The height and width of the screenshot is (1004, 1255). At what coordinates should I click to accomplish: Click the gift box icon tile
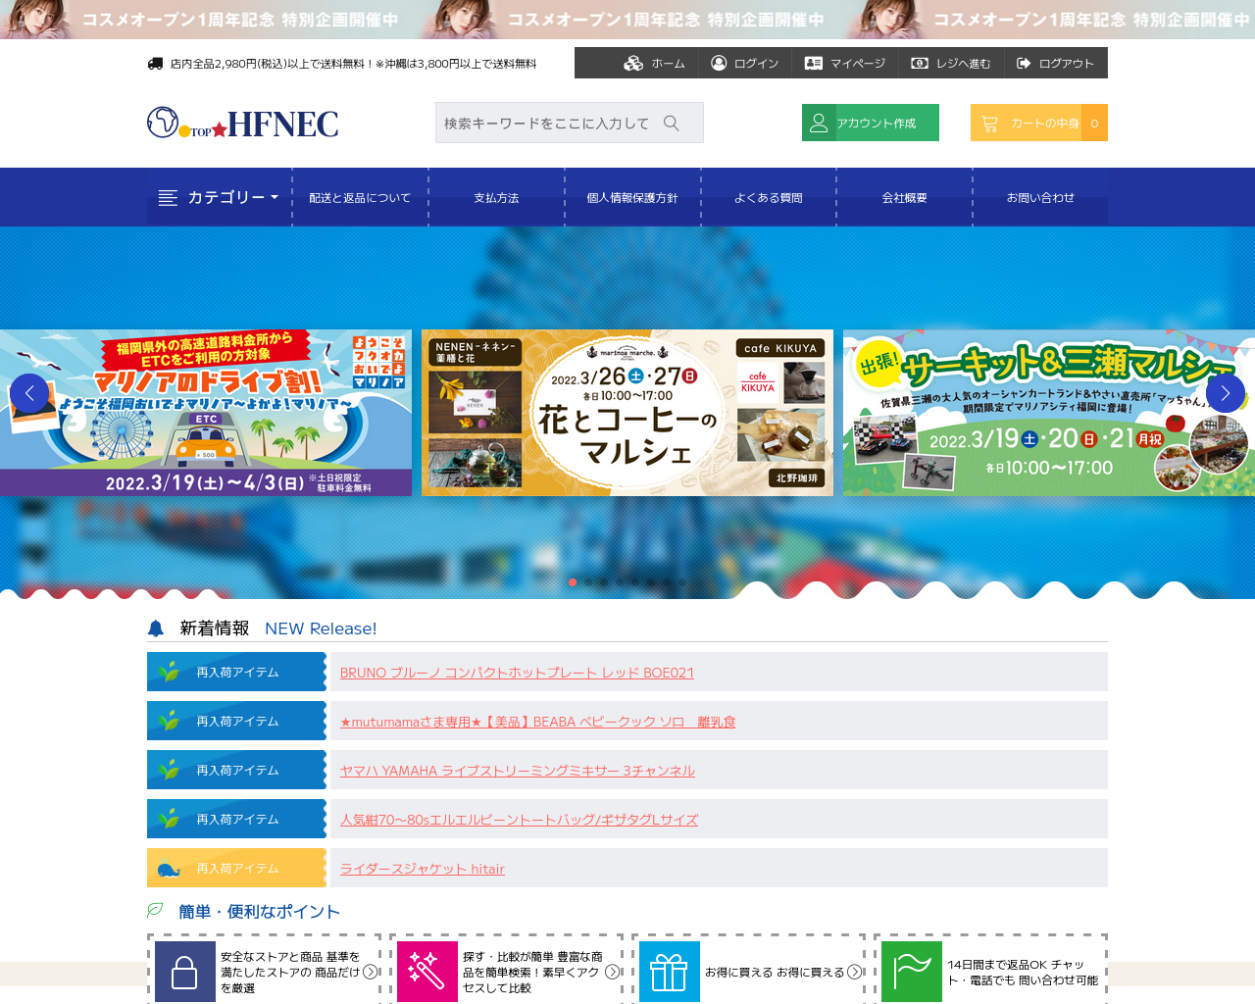click(x=670, y=972)
